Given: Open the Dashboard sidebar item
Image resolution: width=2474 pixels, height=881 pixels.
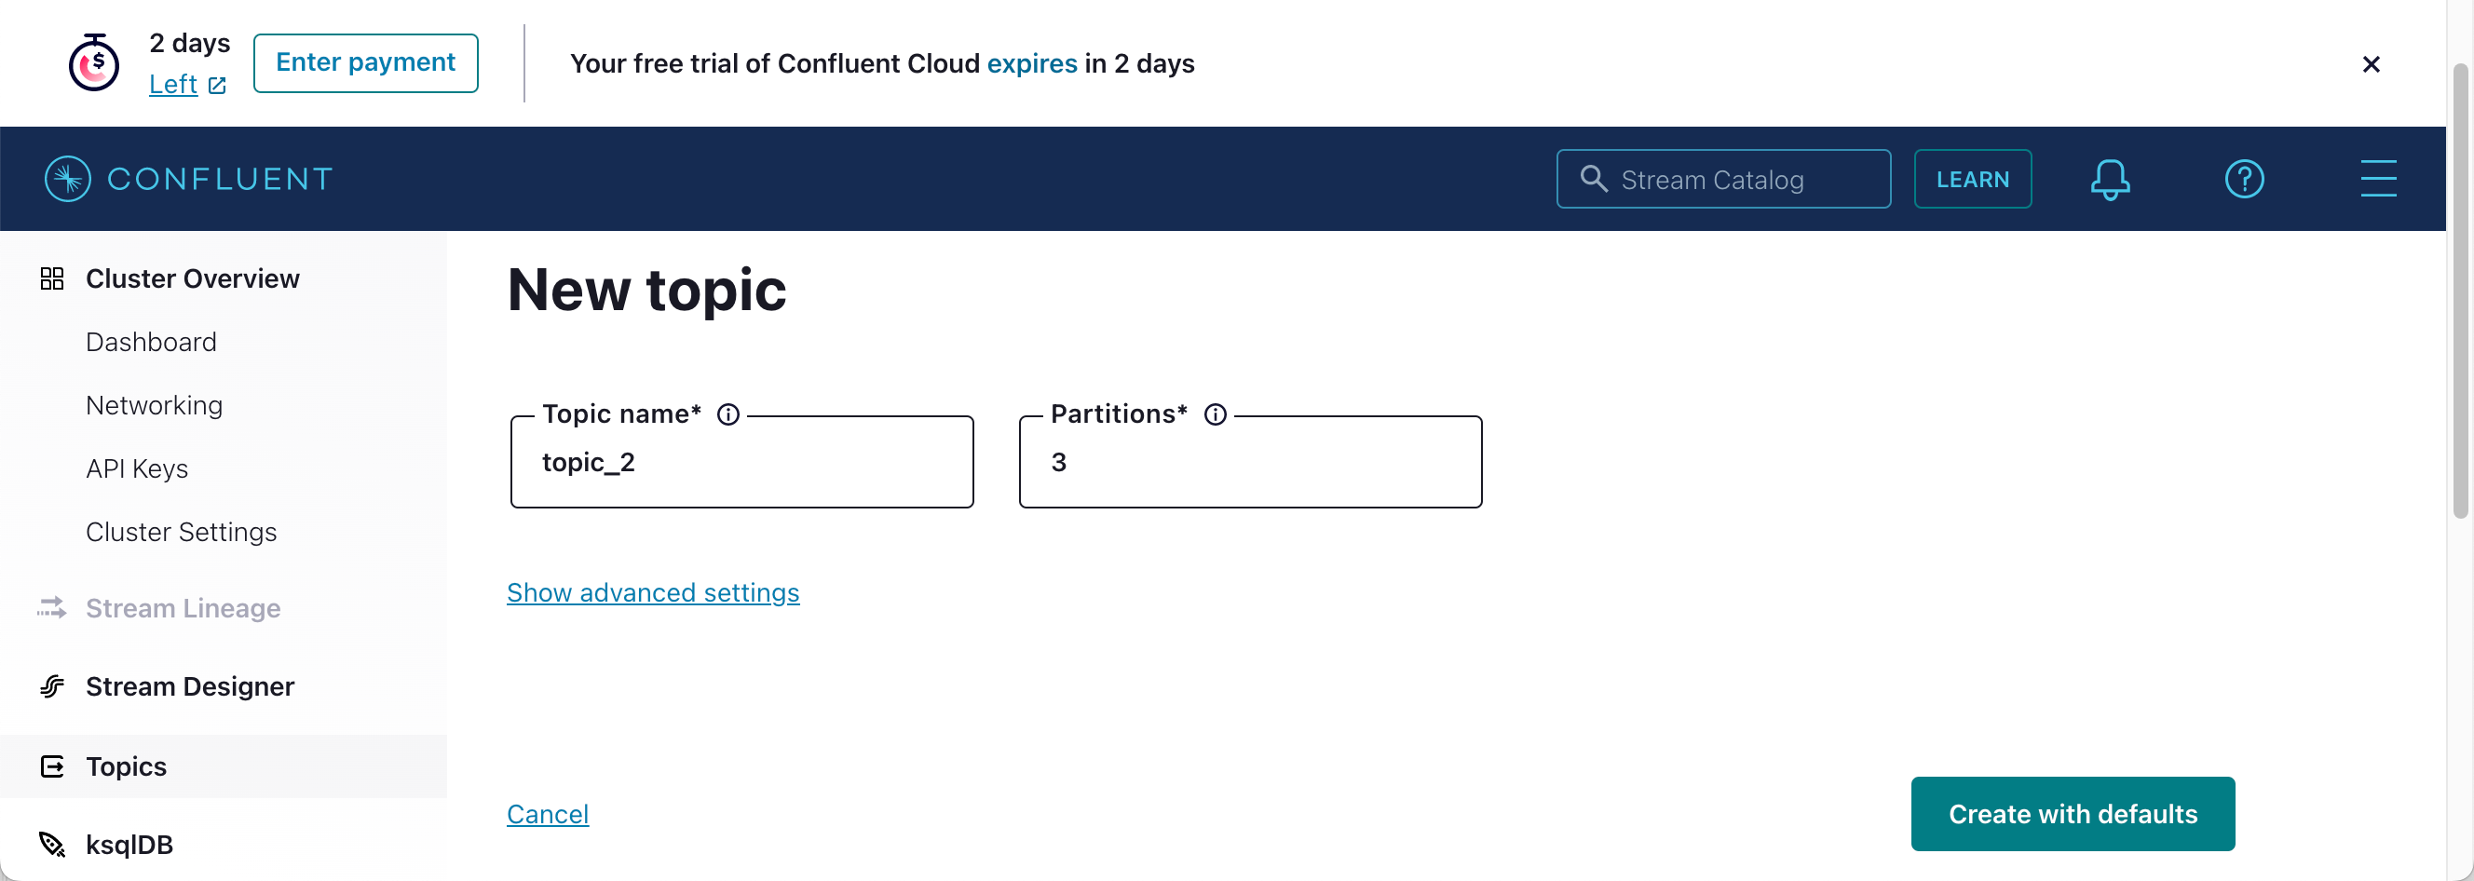Looking at the screenshot, I should 151,342.
